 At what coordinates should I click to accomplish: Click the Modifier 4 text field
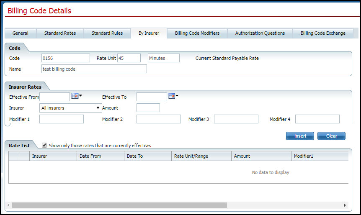point(317,119)
